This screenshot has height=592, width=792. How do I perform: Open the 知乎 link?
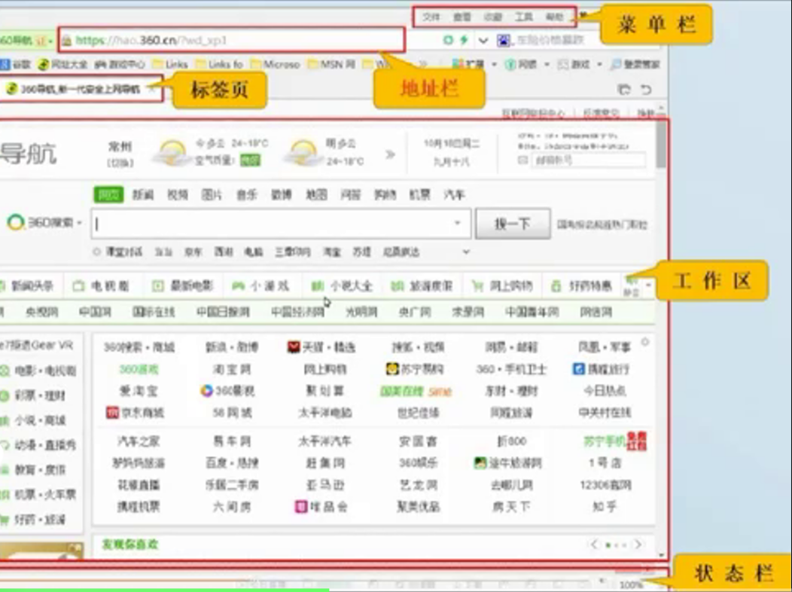[x=604, y=506]
